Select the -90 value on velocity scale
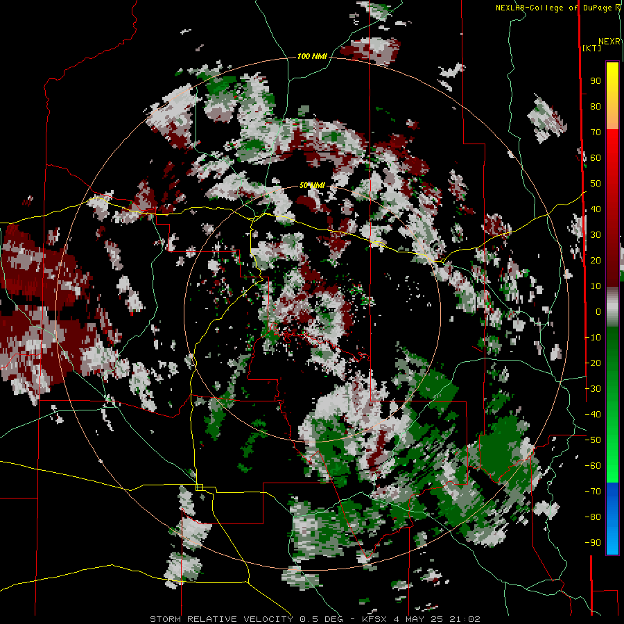 [593, 543]
